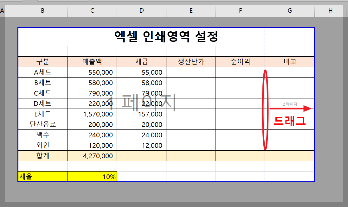Viewport: 348px width, 207px height.
Task: Click the 세금 header cell
Action: (x=141, y=61)
